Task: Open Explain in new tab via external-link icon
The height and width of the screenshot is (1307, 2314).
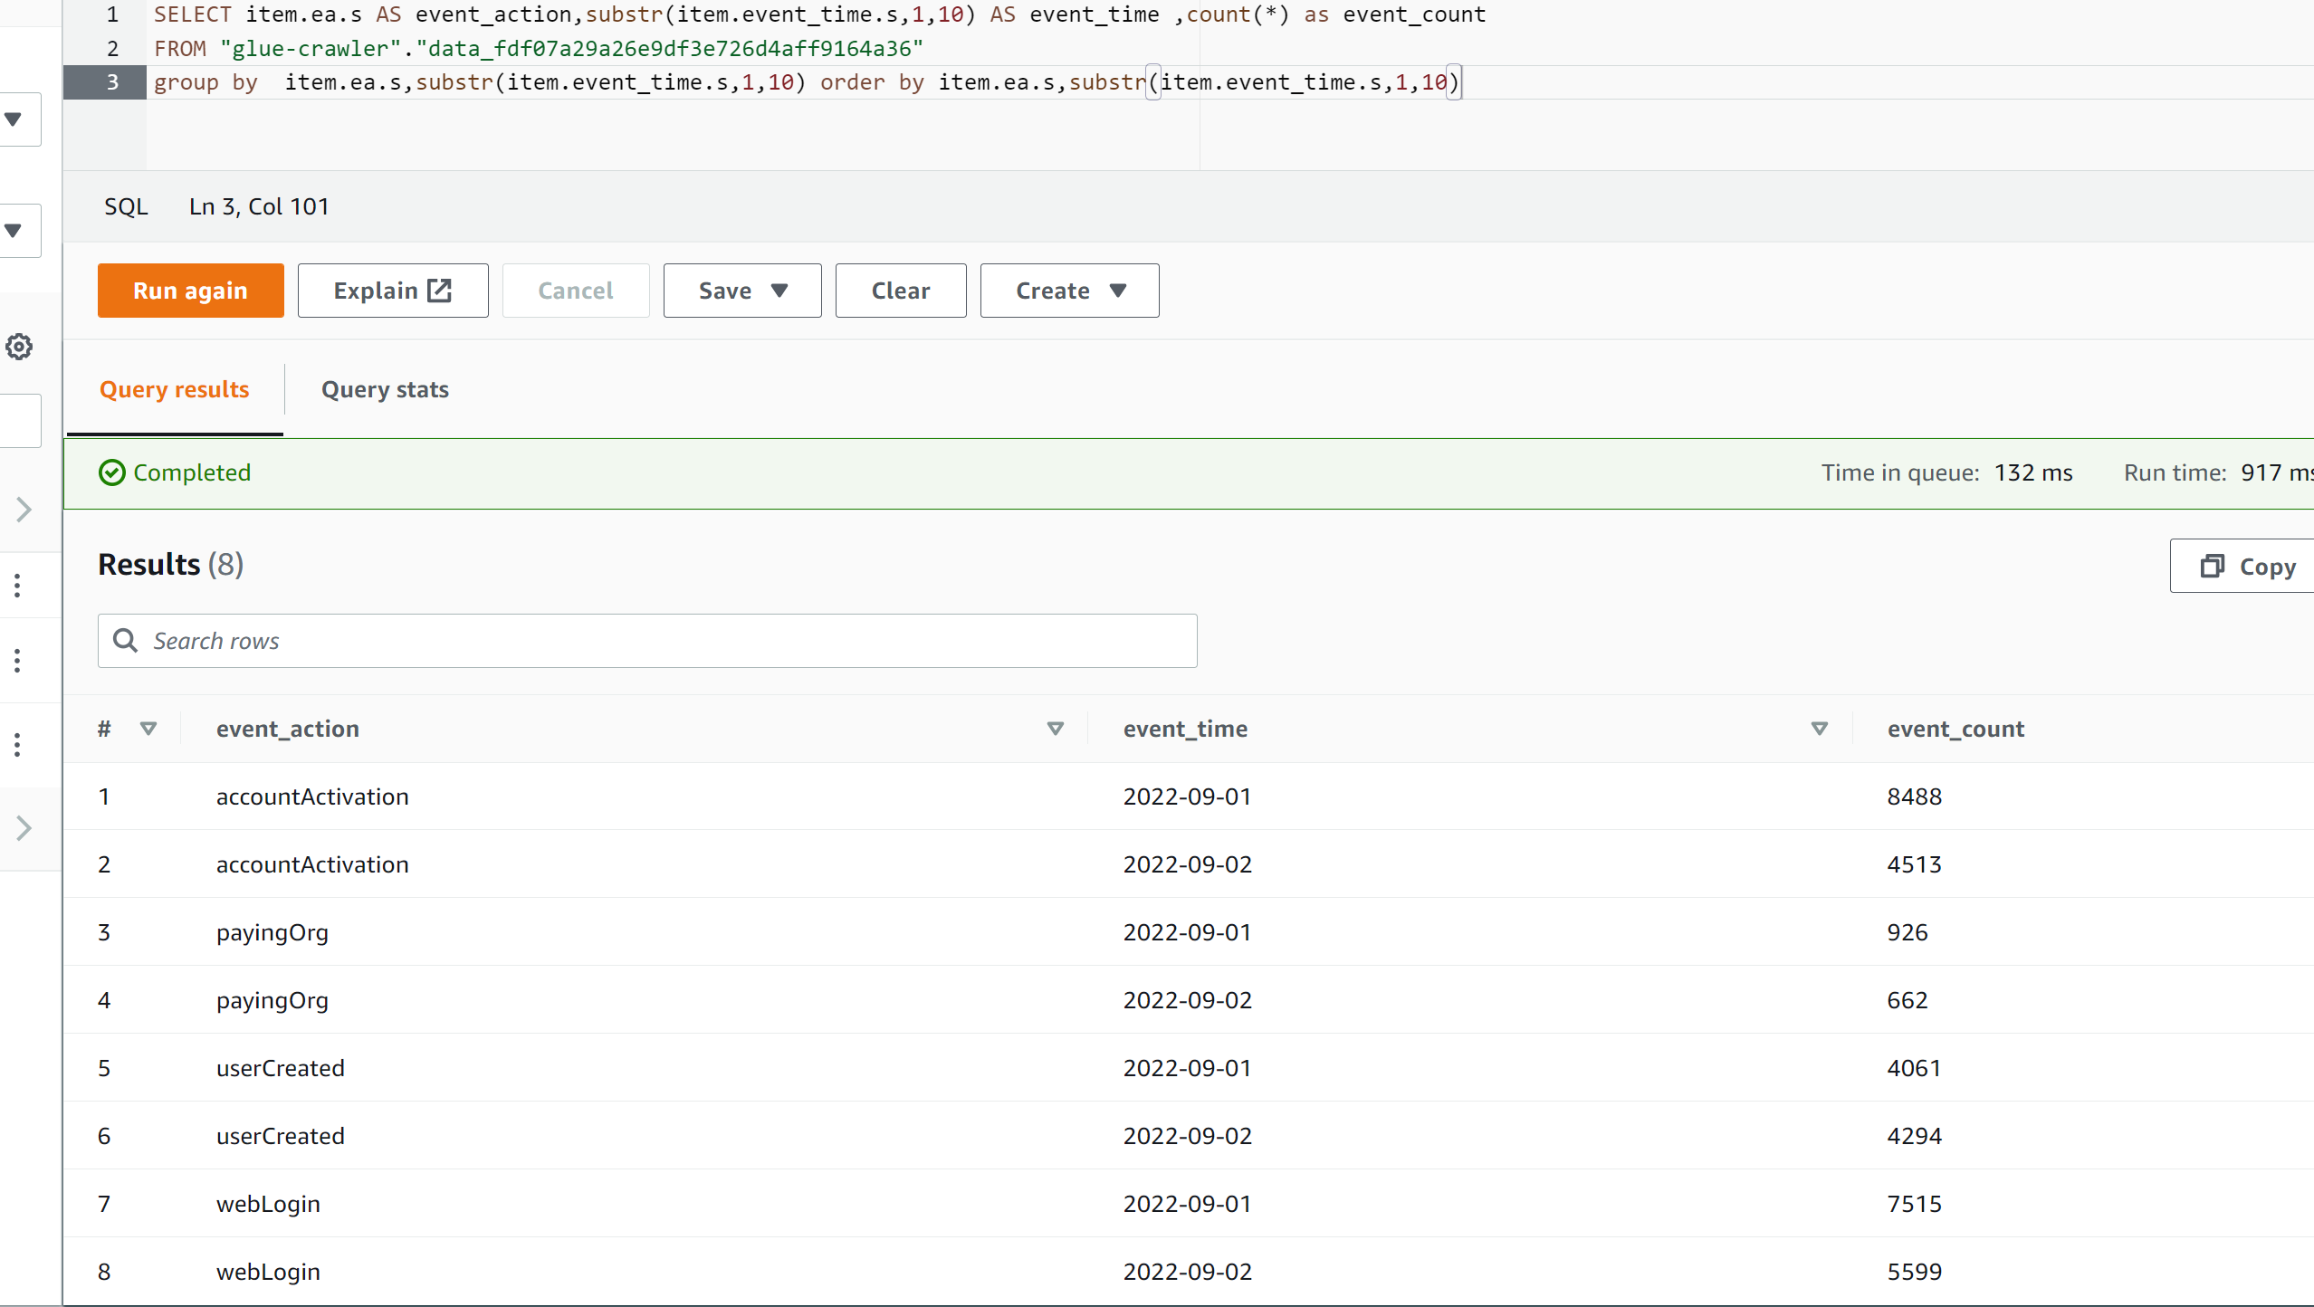Action: coord(438,290)
